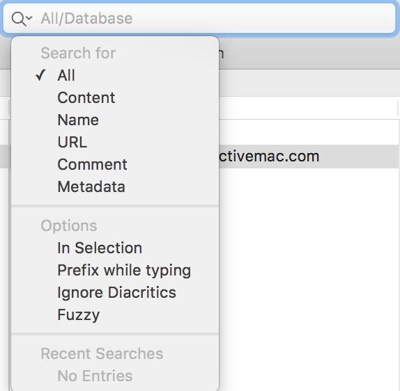
Task: Turn on Ignore Diacritics option
Action: pos(115,292)
